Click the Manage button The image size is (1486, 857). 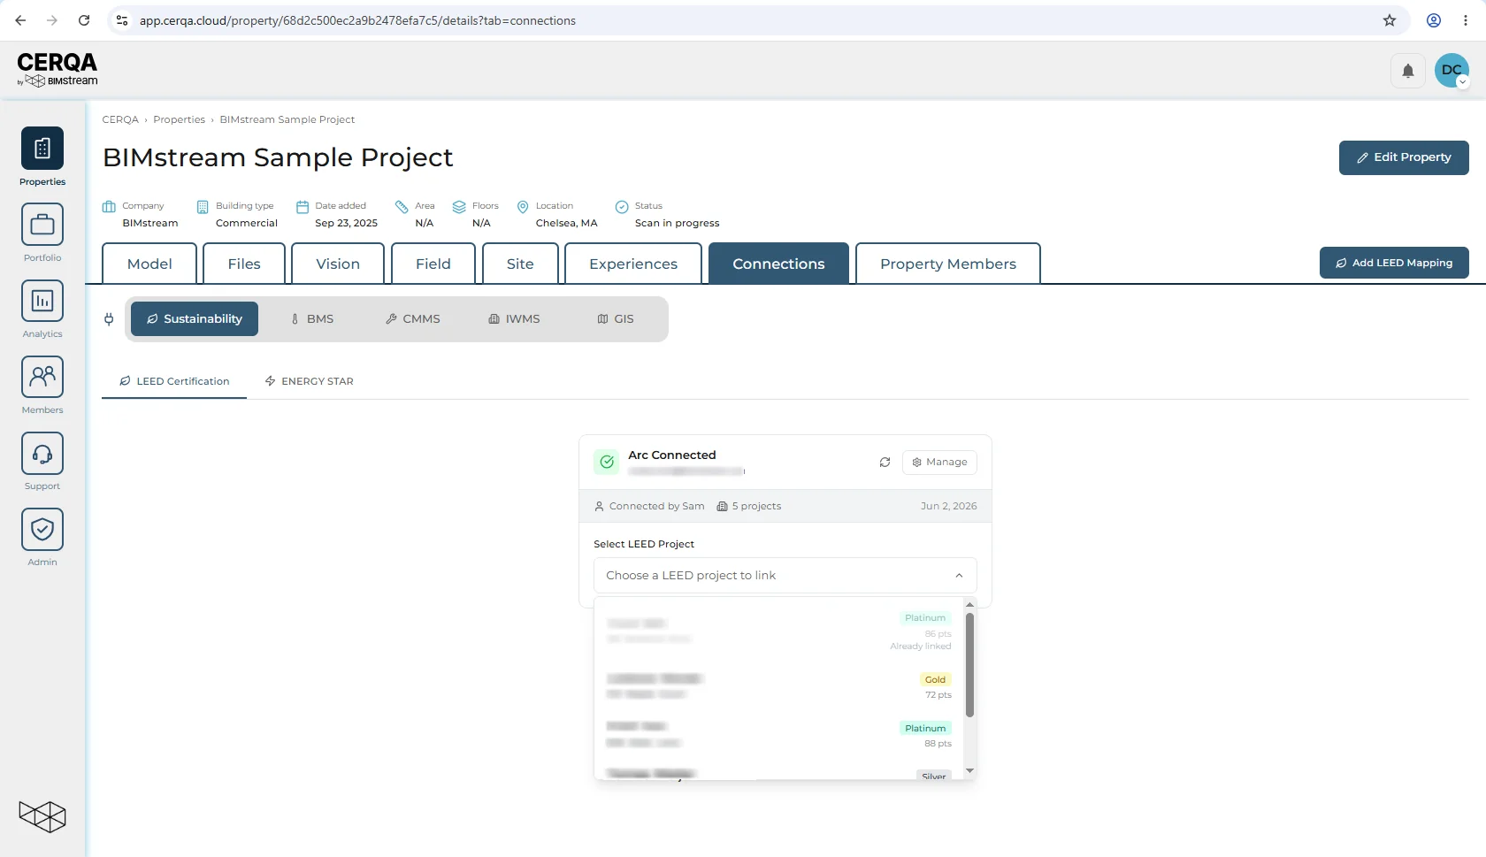[x=939, y=462]
